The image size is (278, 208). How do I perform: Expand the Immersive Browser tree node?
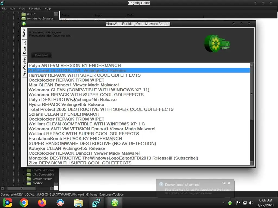18,18
